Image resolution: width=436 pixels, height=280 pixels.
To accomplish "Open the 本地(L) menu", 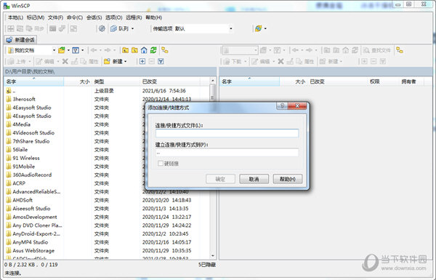I will pyautogui.click(x=15, y=17).
